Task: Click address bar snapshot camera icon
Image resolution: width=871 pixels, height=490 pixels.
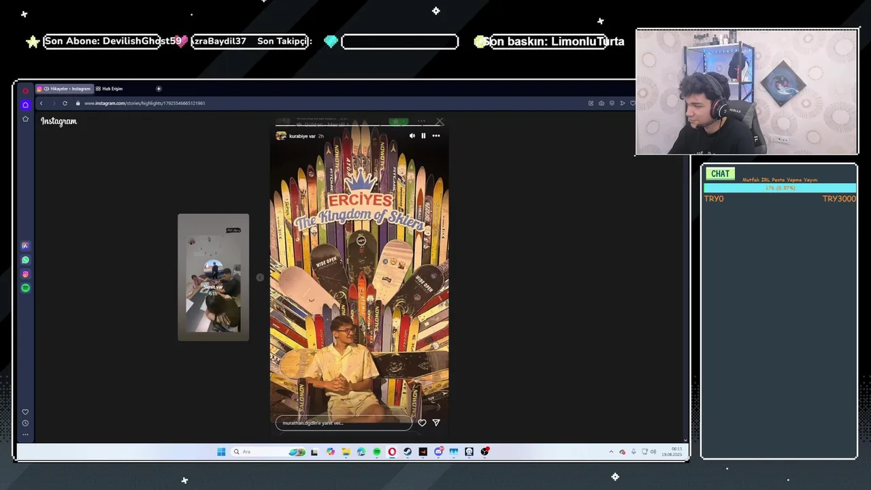Action: [602, 103]
